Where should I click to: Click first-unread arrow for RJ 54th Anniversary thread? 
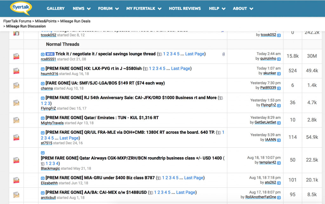pos(43,98)
